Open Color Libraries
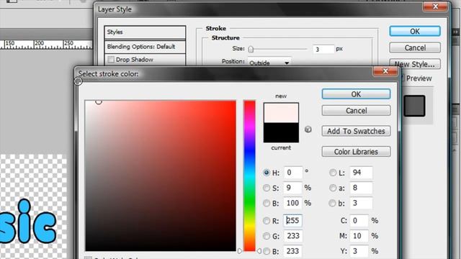This screenshot has height=259, width=461. click(356, 152)
